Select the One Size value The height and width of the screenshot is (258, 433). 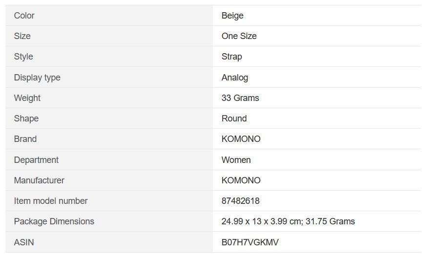pyautogui.click(x=239, y=36)
